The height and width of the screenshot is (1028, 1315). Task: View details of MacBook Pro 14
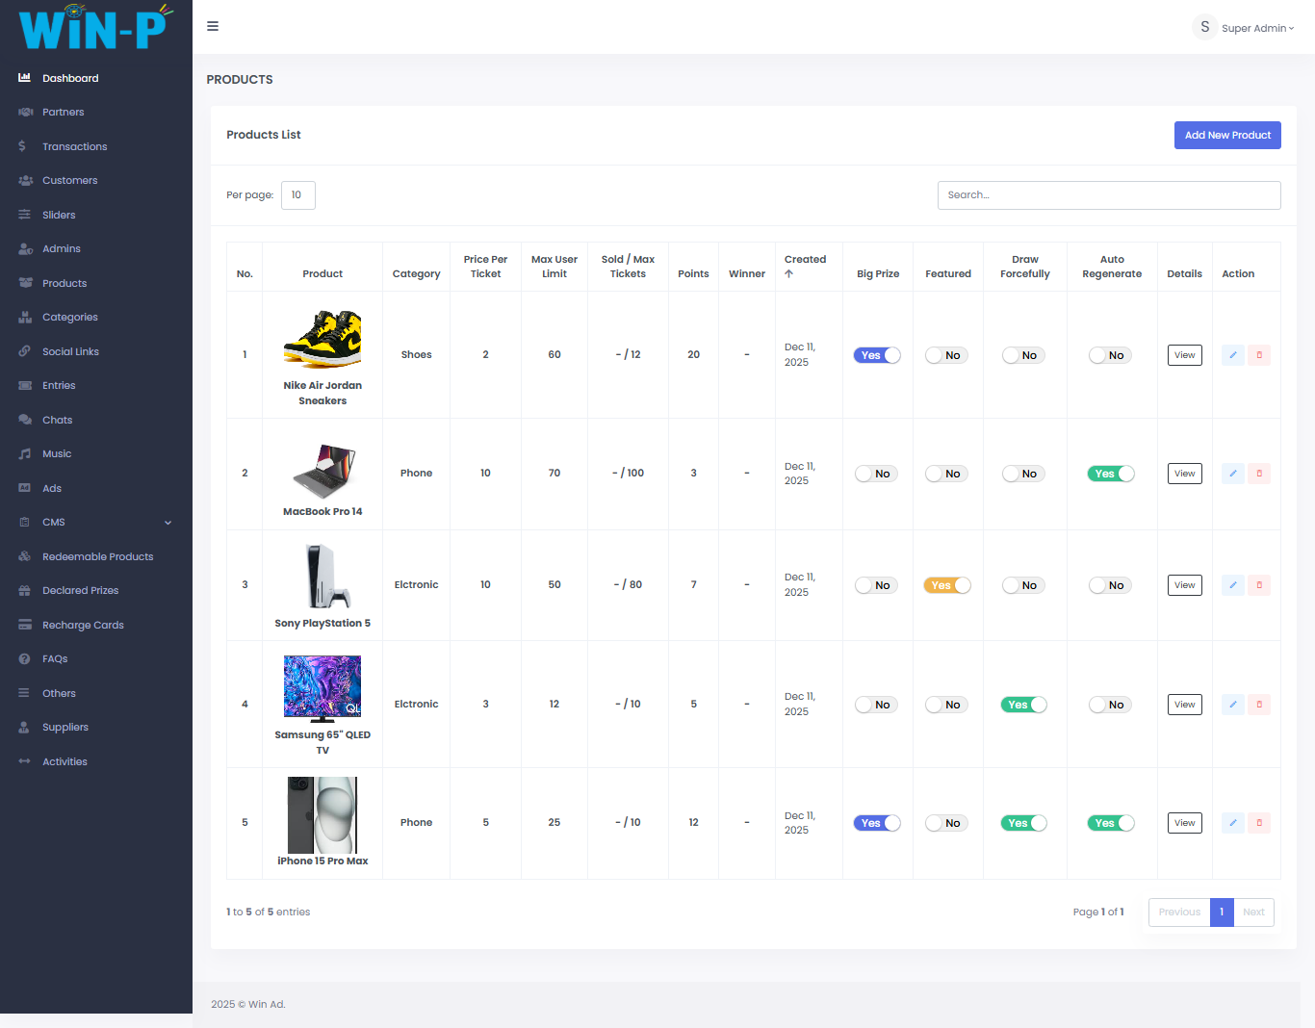click(x=1184, y=474)
